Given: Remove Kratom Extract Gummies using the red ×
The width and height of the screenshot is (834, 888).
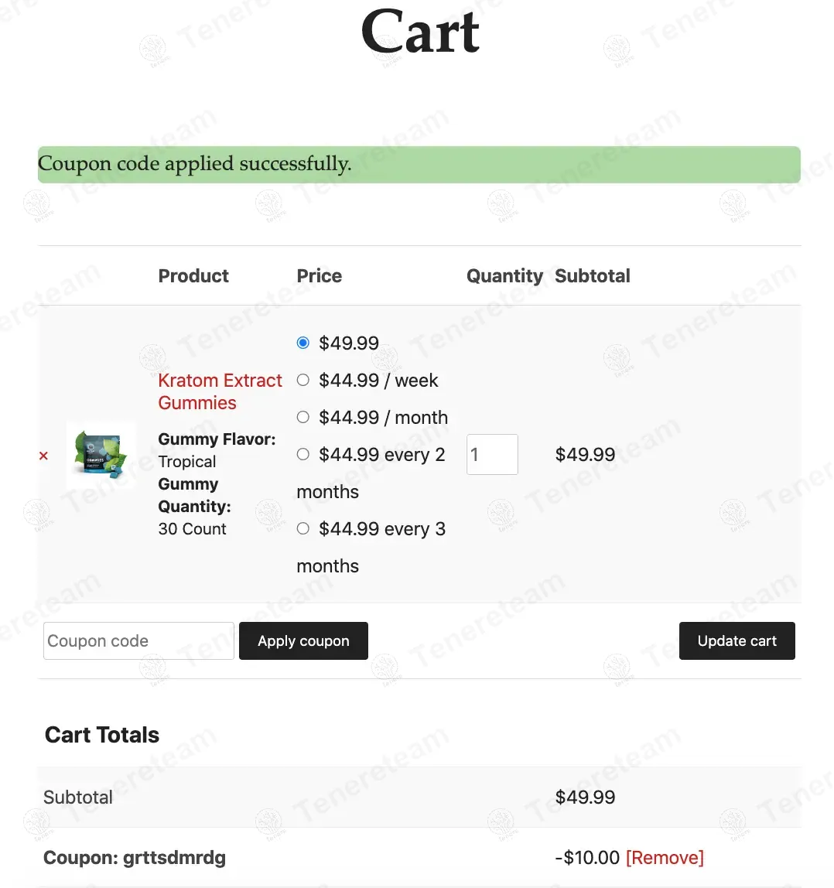Looking at the screenshot, I should [43, 456].
